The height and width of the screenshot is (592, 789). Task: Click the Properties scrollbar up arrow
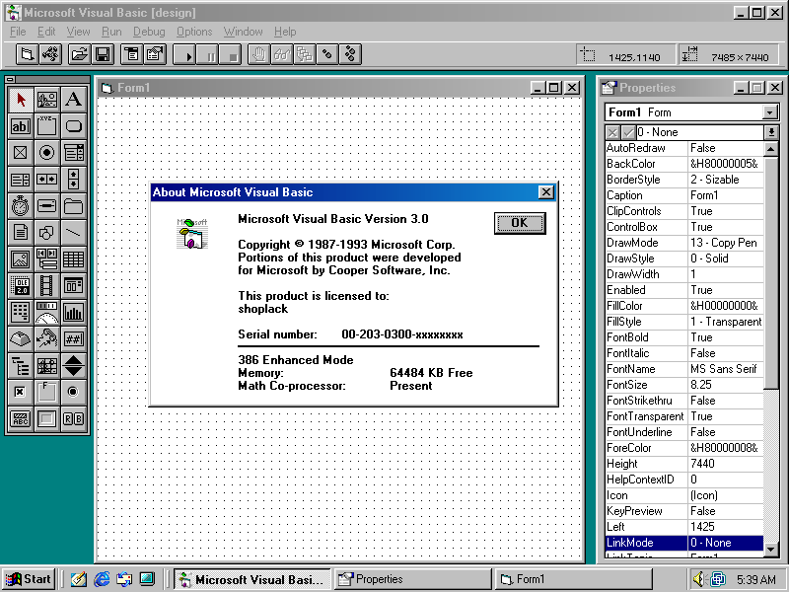point(771,149)
